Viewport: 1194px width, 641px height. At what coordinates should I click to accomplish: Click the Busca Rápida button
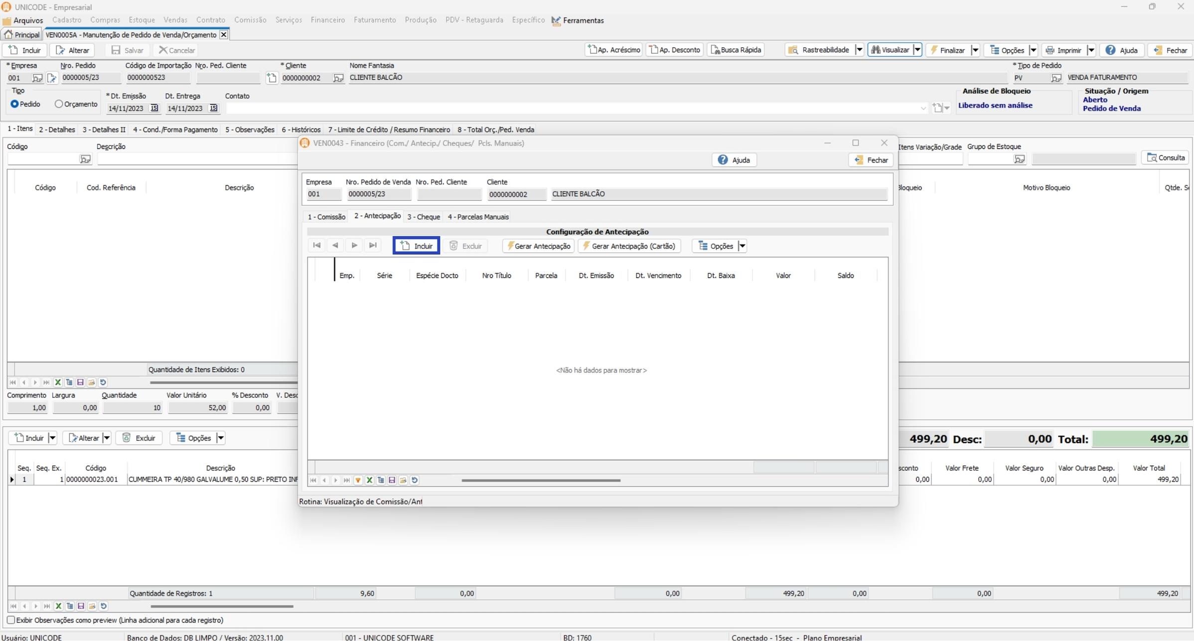736,50
